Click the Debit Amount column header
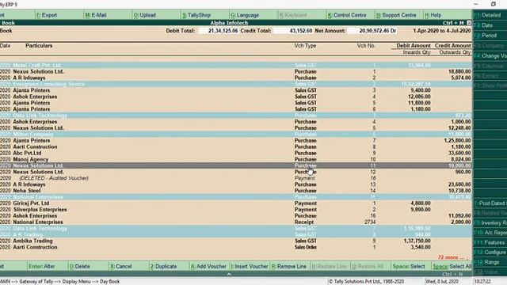 (x=414, y=46)
